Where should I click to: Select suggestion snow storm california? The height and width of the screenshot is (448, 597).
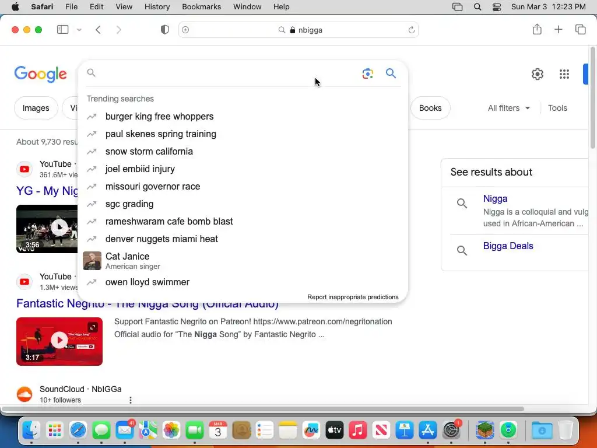tap(243, 152)
